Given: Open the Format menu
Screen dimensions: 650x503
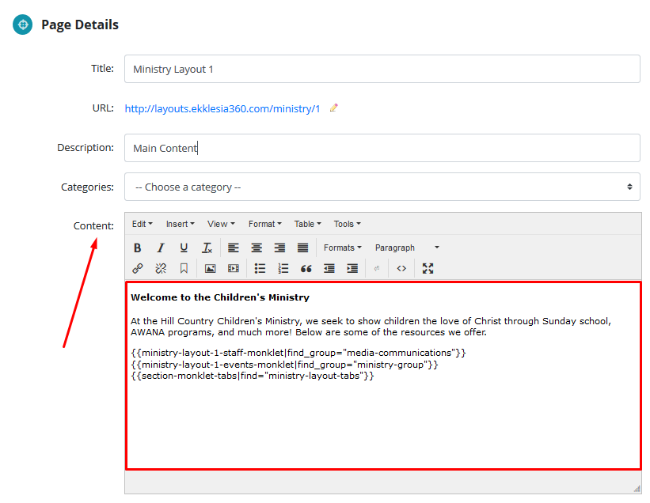Looking at the screenshot, I should [x=265, y=224].
